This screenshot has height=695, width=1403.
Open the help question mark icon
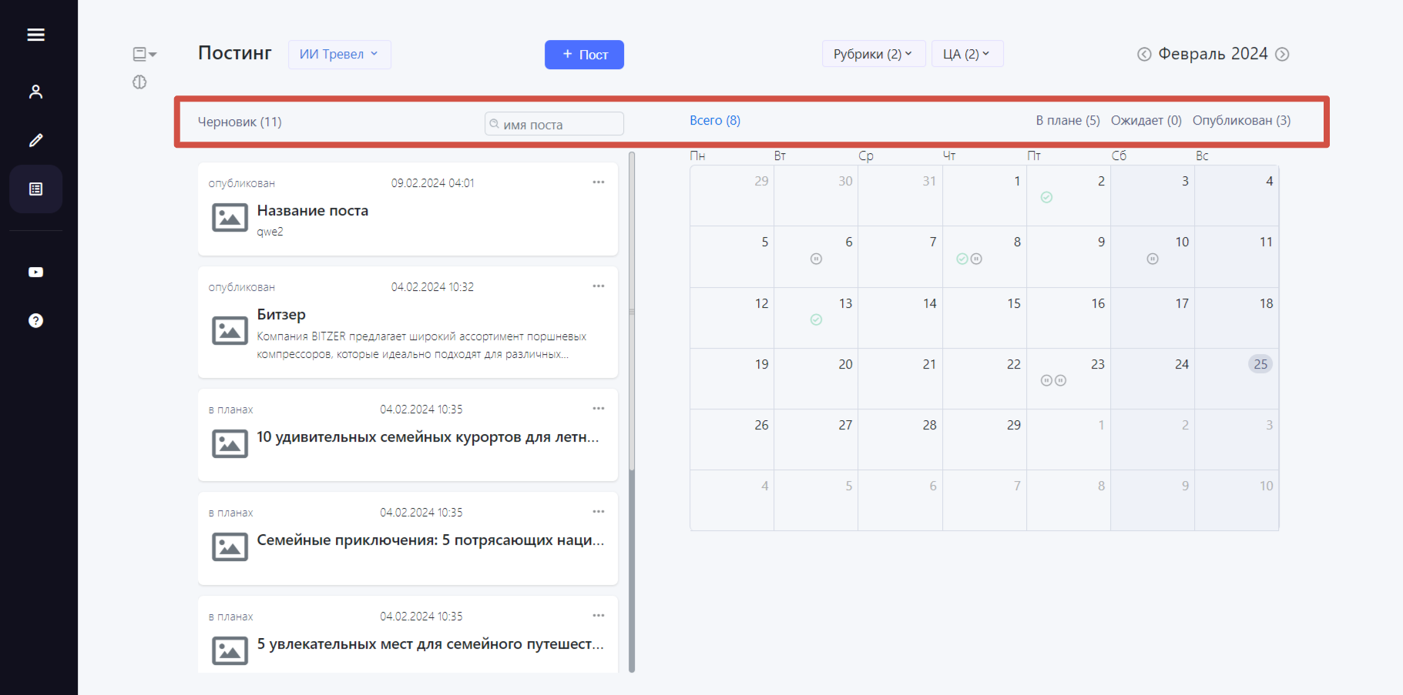coord(35,321)
